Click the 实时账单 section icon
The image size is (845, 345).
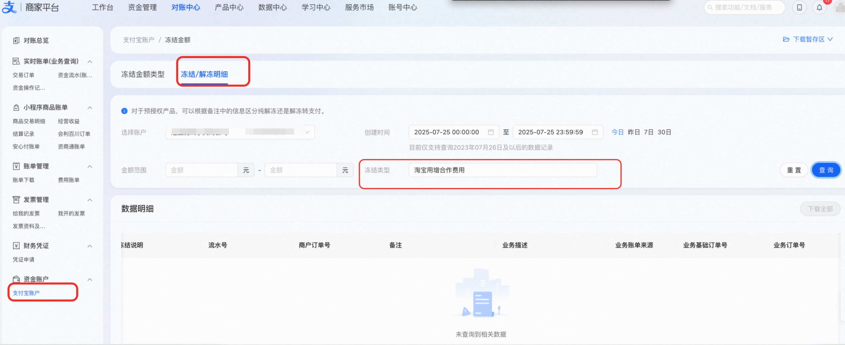tap(16, 61)
